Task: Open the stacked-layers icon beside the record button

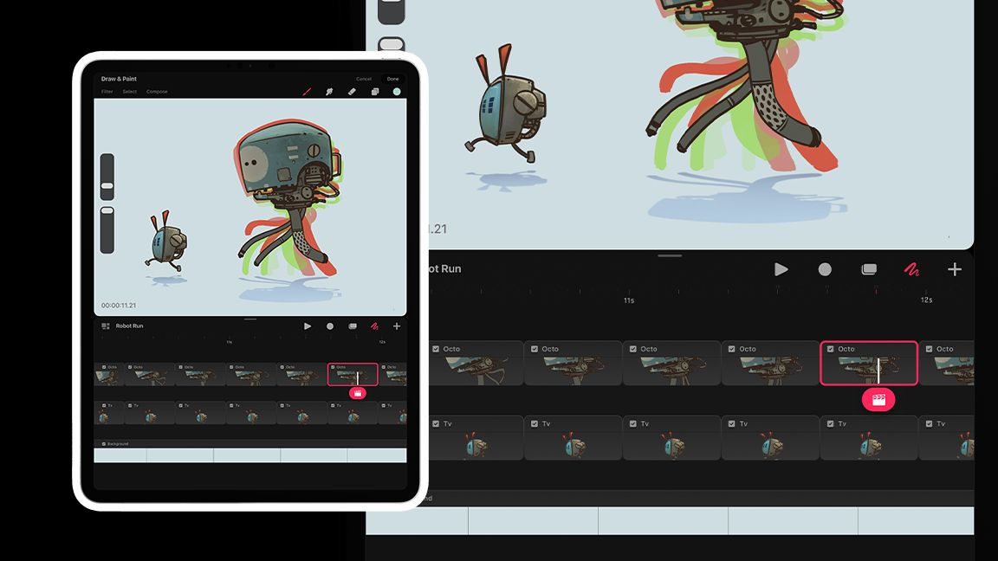Action: click(352, 326)
